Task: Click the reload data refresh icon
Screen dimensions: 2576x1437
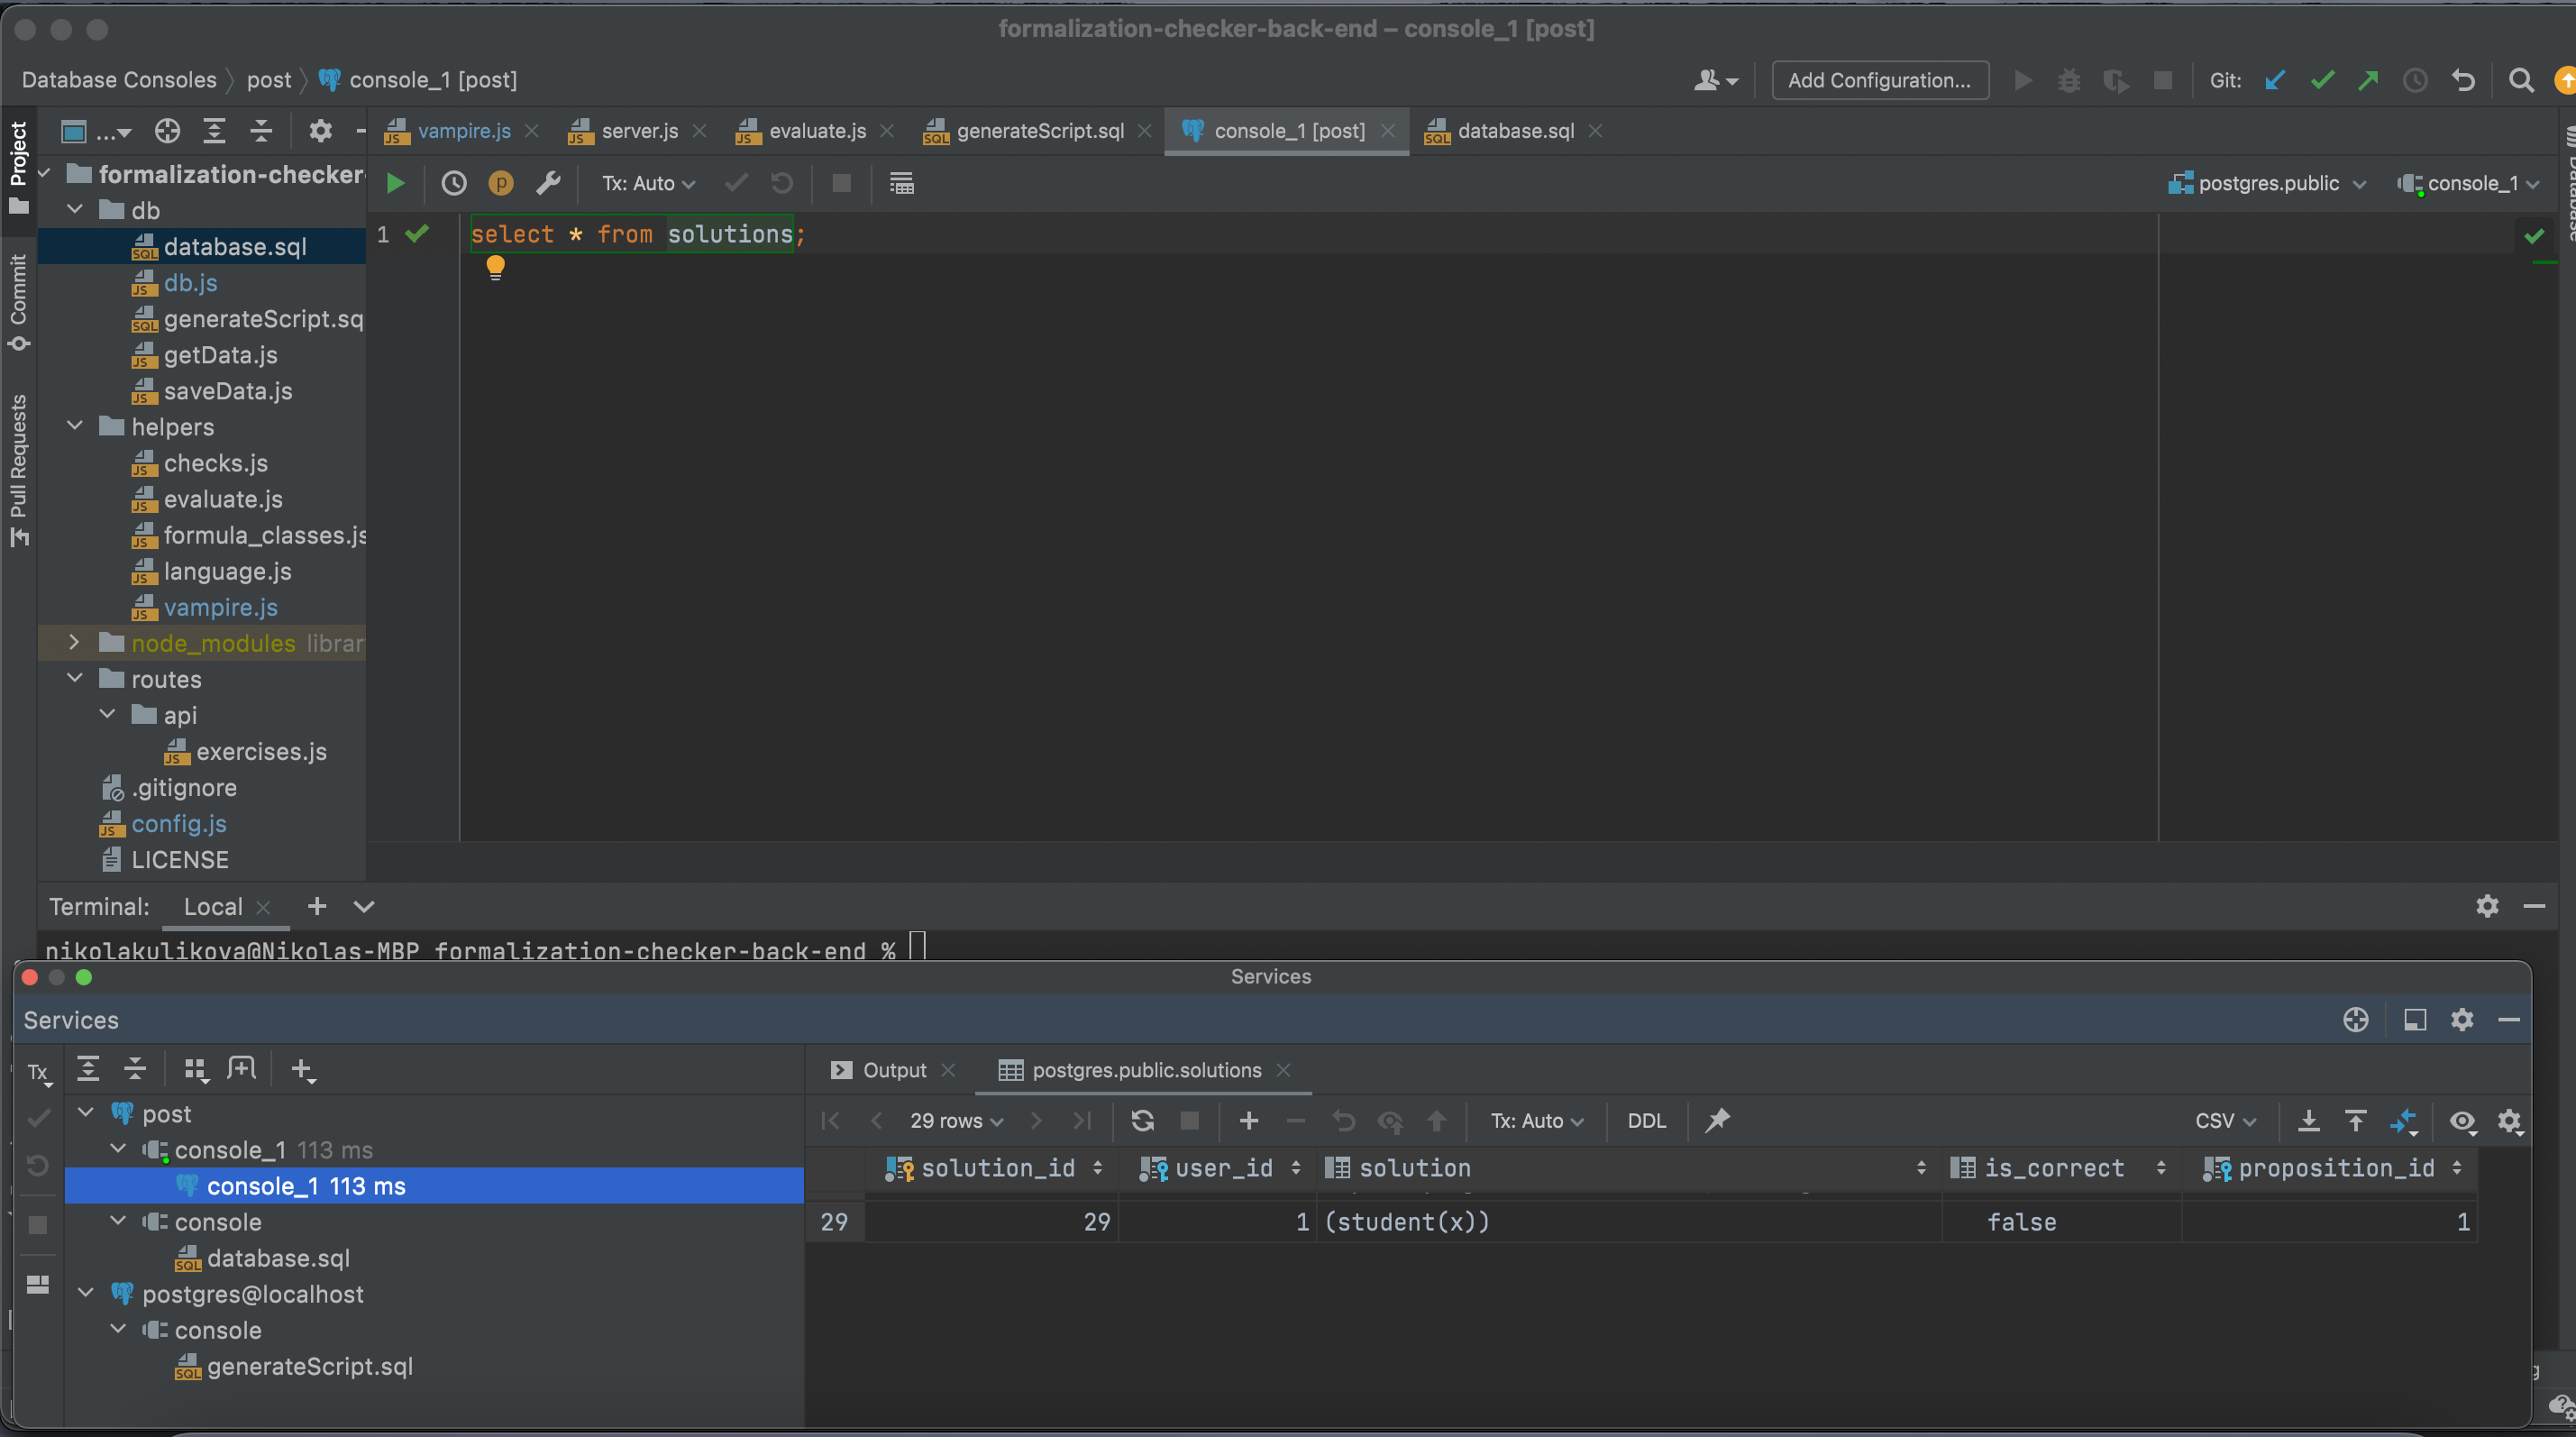Action: pyautogui.click(x=1142, y=1120)
